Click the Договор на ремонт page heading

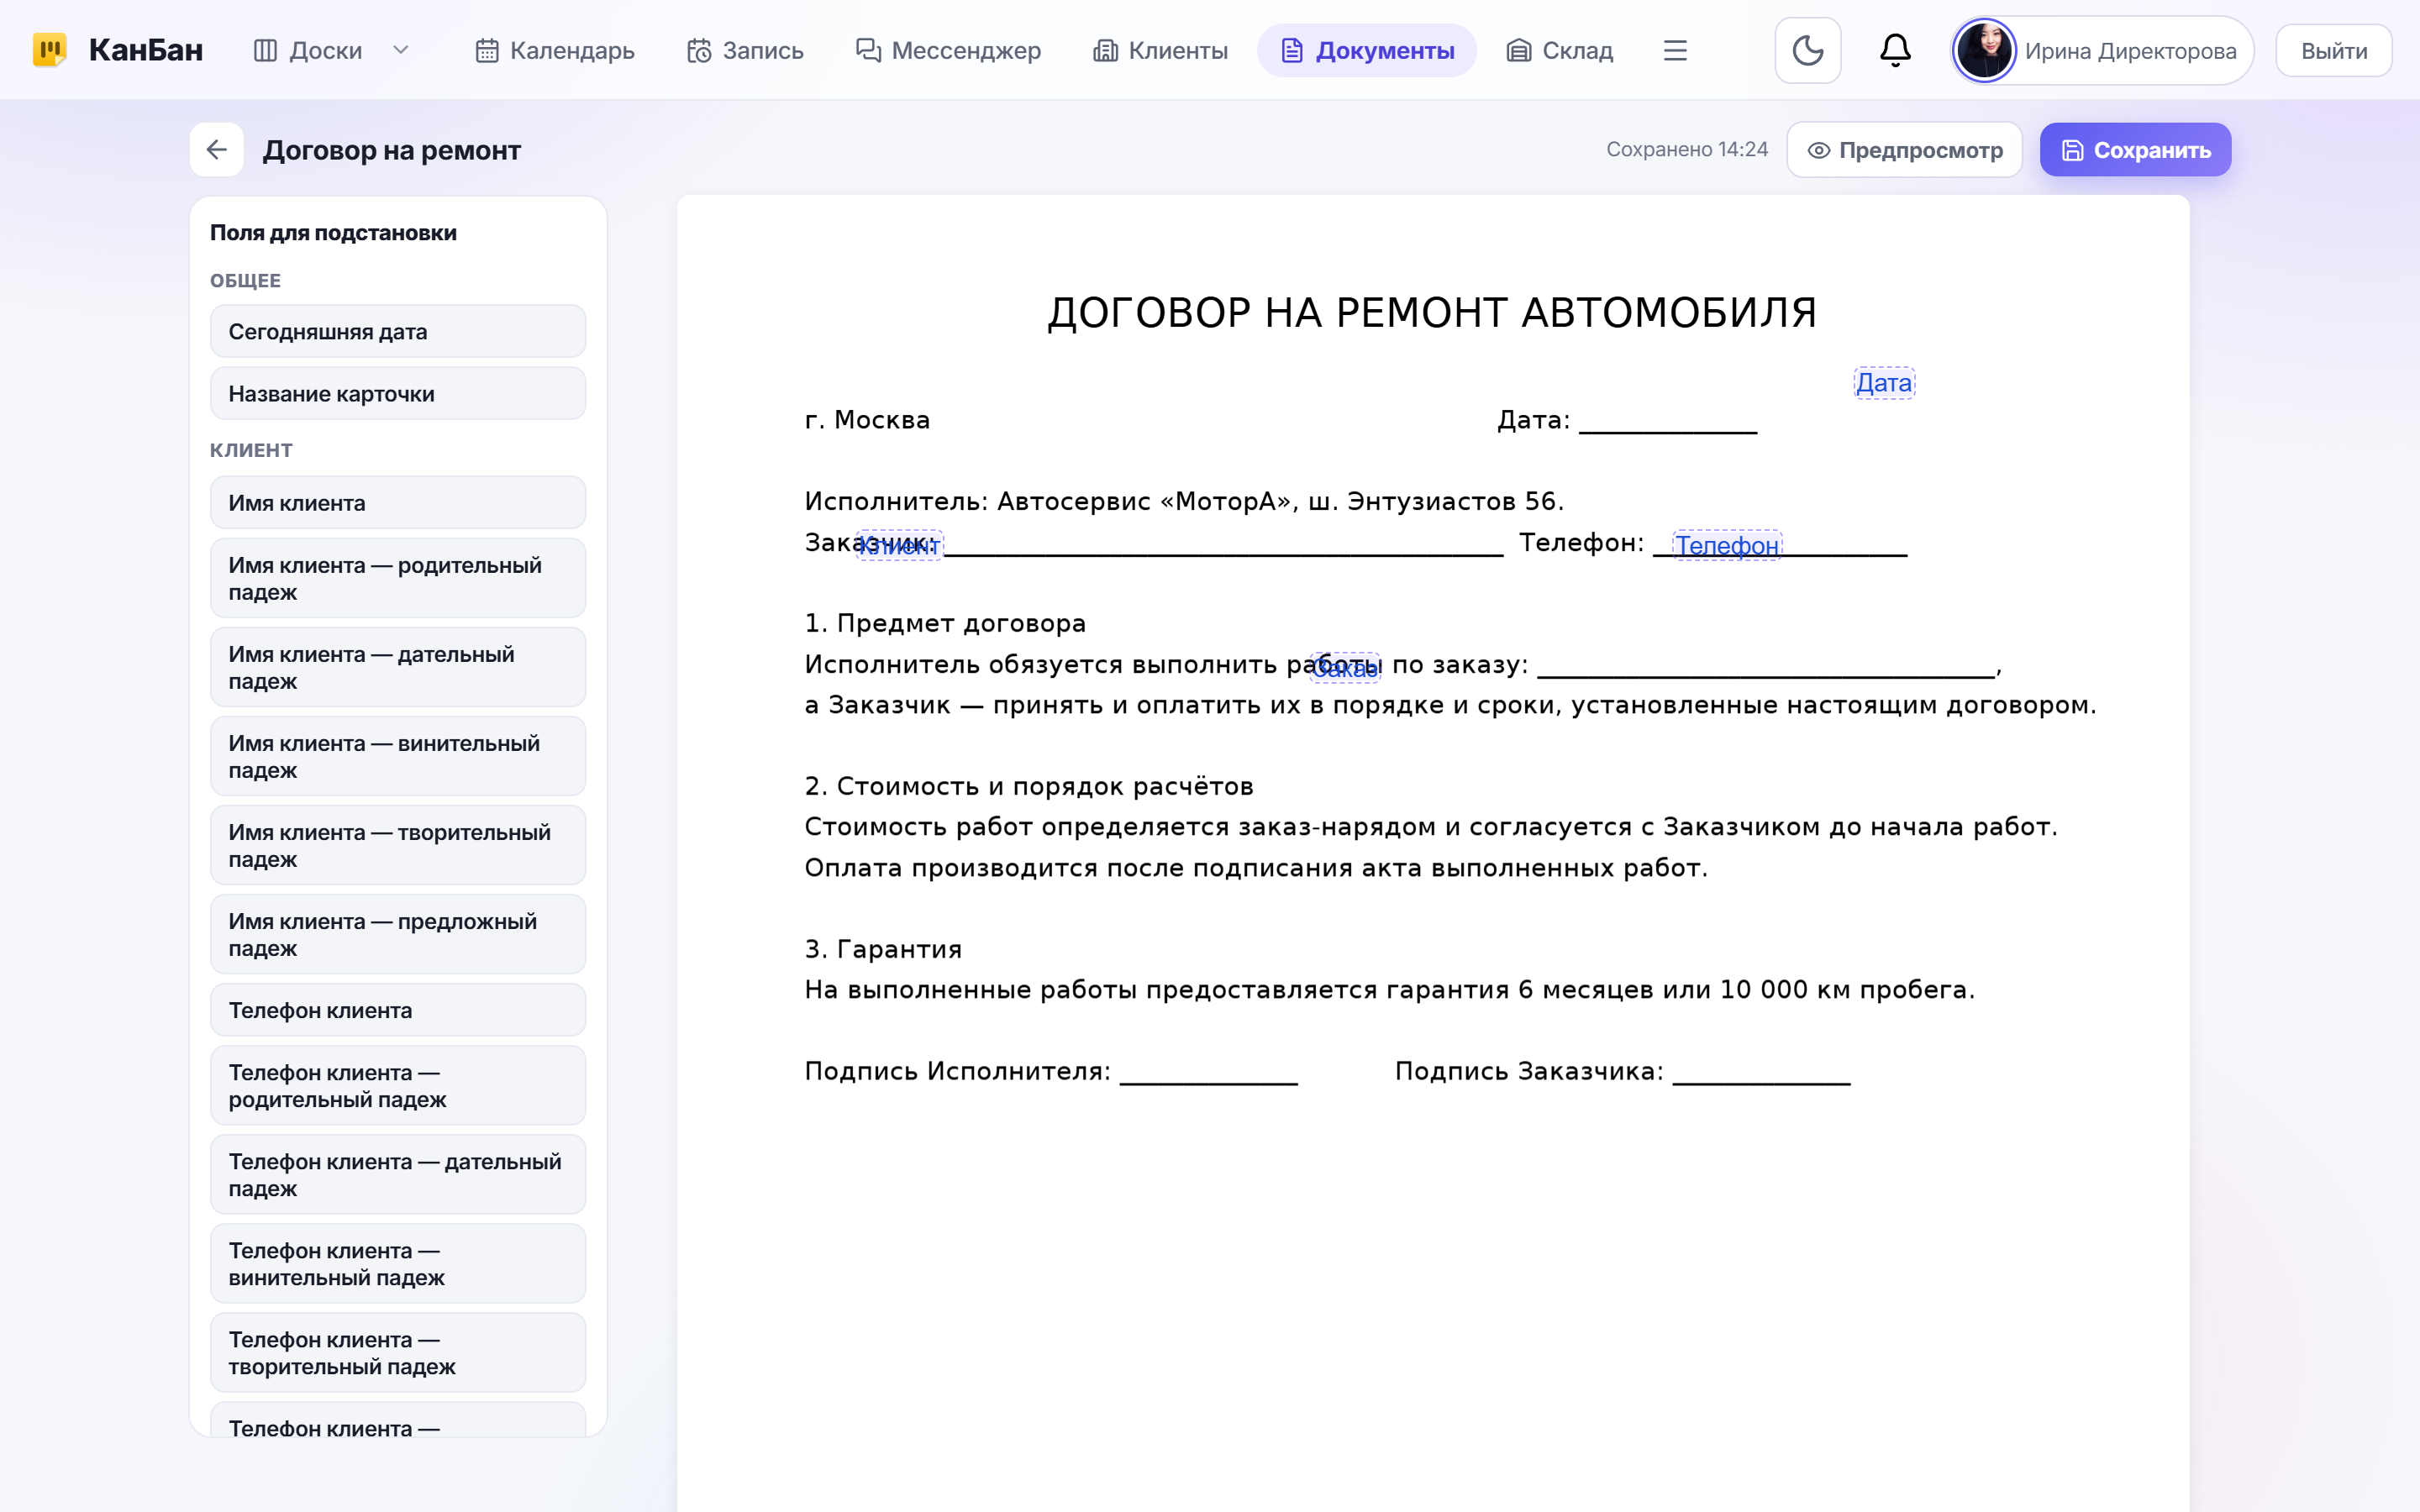coord(392,150)
